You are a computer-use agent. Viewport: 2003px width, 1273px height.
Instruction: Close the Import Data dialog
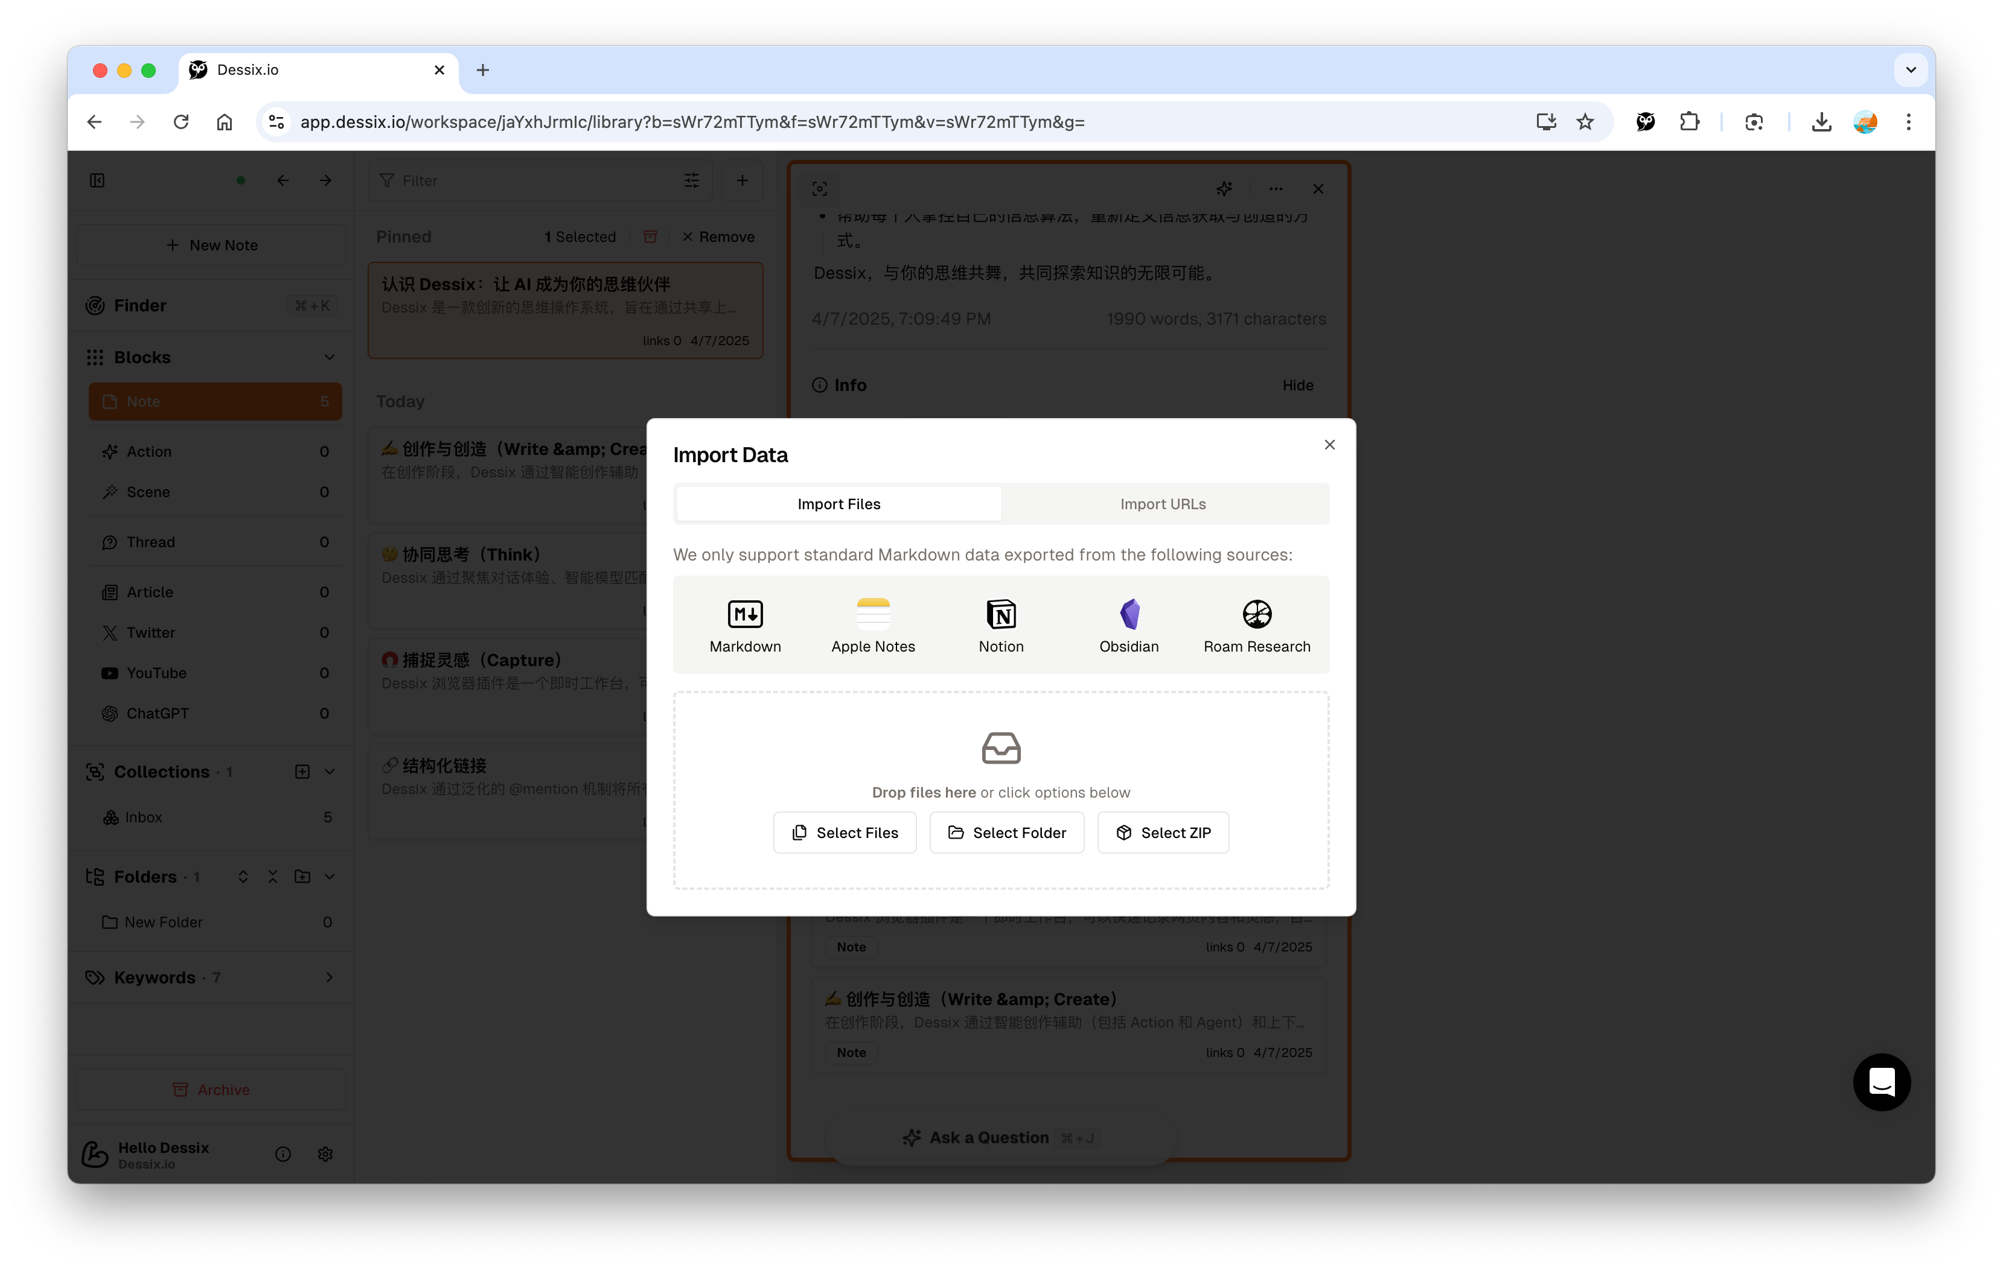(1329, 445)
